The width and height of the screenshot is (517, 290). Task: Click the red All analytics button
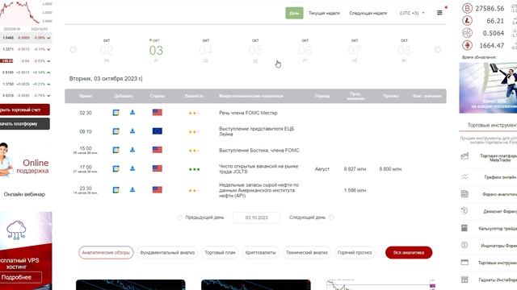tap(409, 252)
